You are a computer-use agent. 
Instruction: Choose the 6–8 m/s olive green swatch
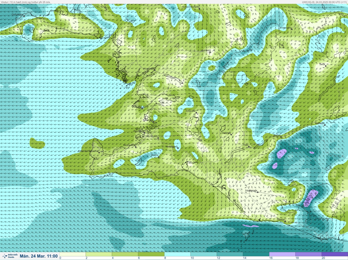(151, 254)
